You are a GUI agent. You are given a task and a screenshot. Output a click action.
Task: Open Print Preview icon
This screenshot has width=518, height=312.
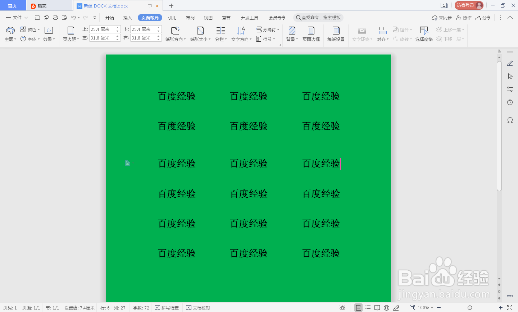coord(64,18)
